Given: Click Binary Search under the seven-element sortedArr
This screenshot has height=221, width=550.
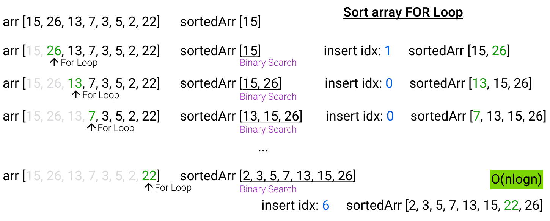Looking at the screenshot, I should pos(268,189).
